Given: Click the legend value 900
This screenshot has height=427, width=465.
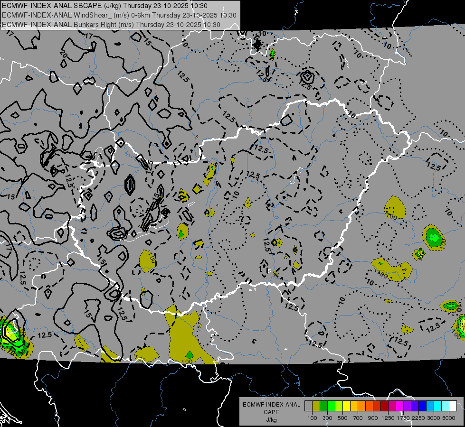Looking at the screenshot, I should 373,418.
